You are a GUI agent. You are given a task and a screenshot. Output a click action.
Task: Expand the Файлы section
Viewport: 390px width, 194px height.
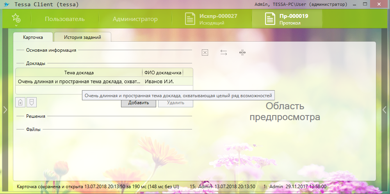tap(33, 129)
